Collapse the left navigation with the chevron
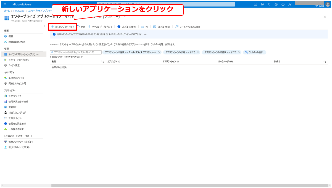Image resolution: width=332 pixels, height=188 pixels. tap(44, 26)
